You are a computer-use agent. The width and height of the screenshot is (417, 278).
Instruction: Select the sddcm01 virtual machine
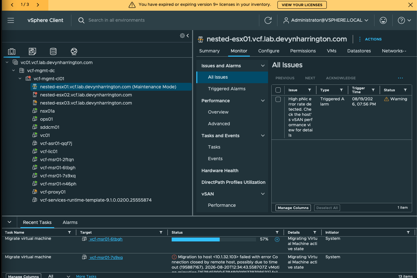point(50,127)
